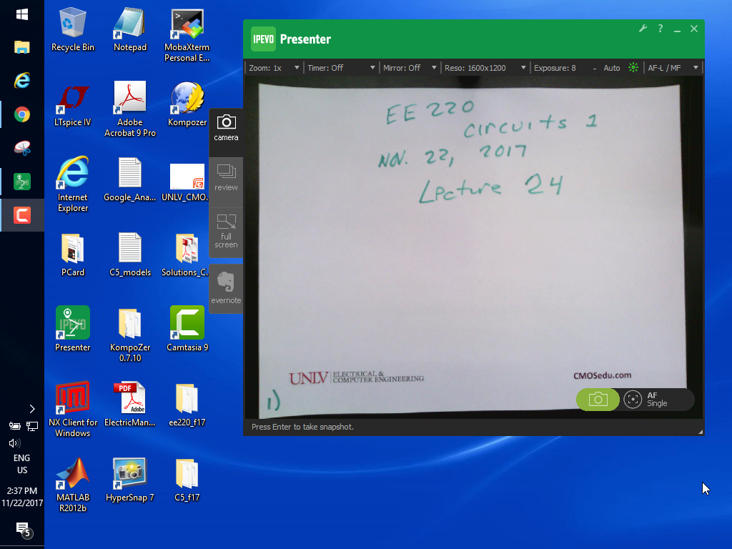Click the Exposure: 8 value
The height and width of the screenshot is (549, 732).
coord(555,68)
